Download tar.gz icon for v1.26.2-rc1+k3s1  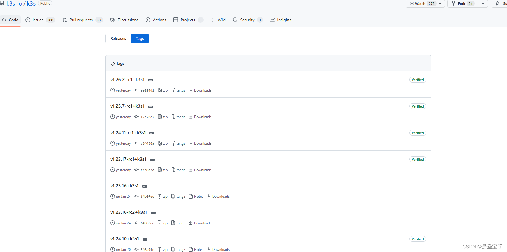173,90
